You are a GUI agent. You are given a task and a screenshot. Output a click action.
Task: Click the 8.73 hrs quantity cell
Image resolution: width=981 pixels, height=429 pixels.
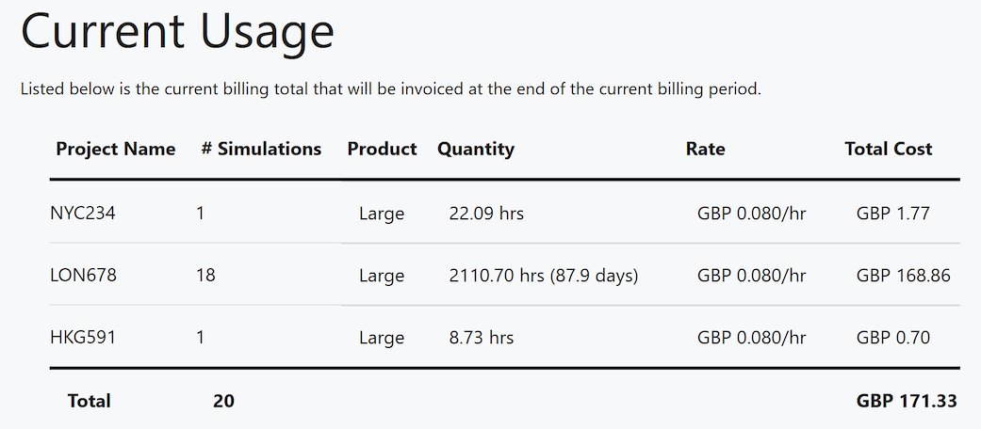[x=482, y=338]
